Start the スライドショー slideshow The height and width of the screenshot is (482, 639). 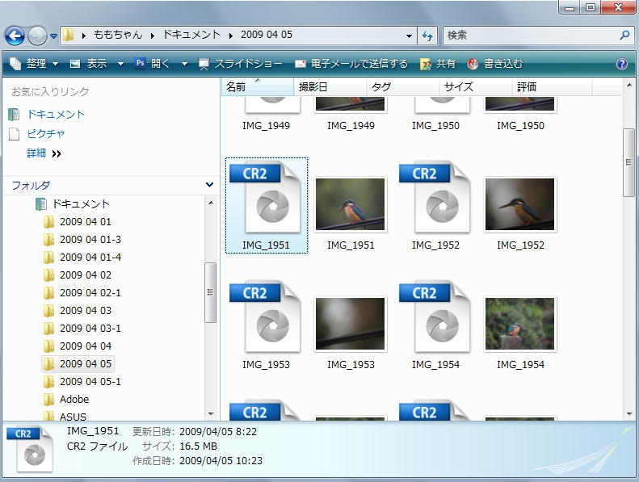tap(240, 64)
